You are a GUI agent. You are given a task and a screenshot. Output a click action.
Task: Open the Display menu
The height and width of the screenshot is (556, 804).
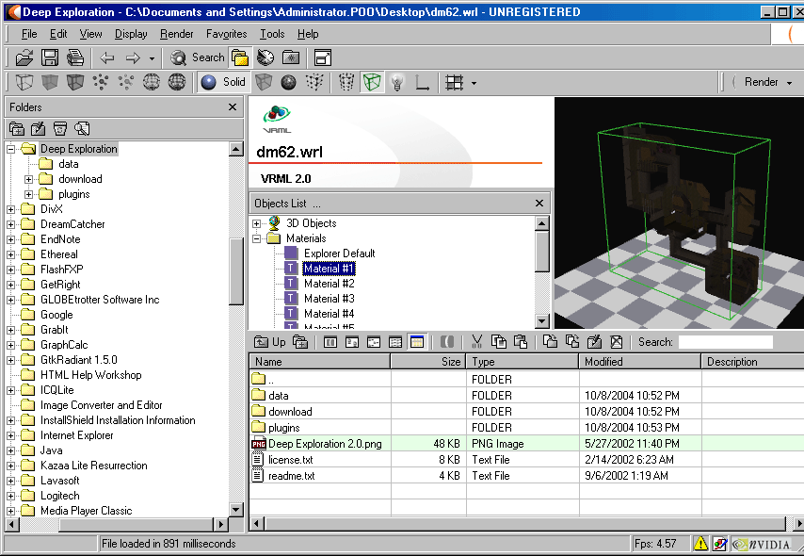[131, 34]
